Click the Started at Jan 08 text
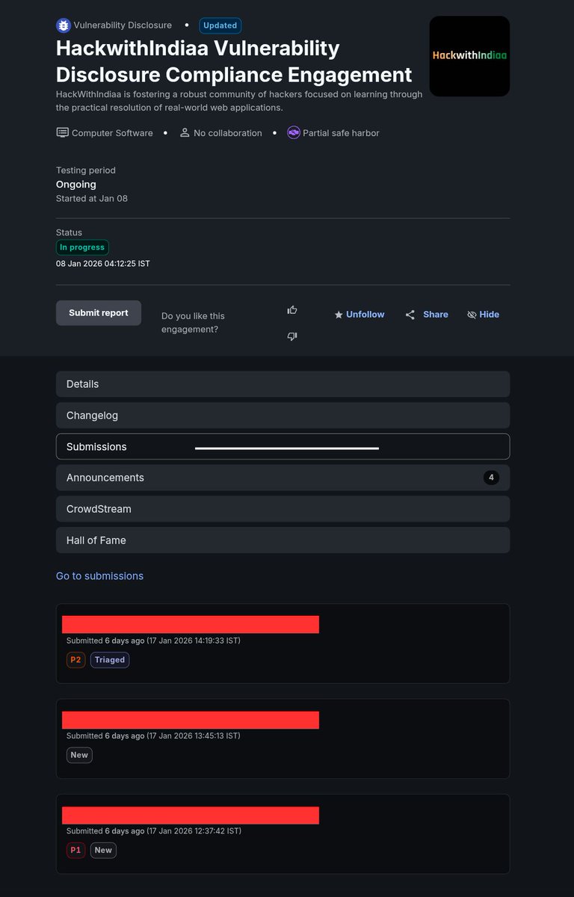This screenshot has height=897, width=574. tap(92, 199)
